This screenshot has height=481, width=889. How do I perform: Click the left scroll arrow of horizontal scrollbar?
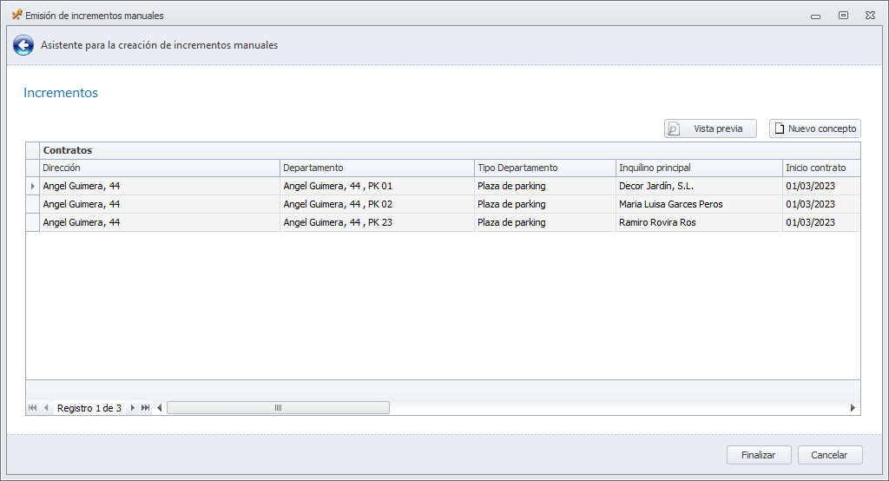[159, 408]
